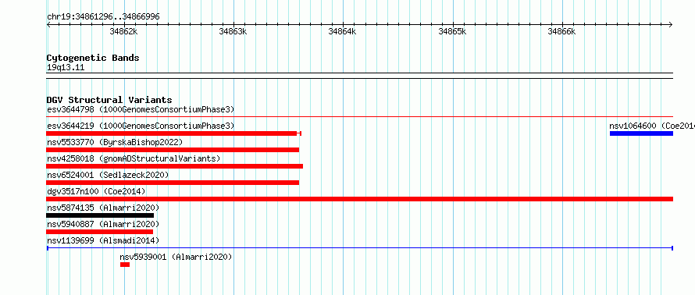695x295 pixels.
Task: Select the black nsv5874135 variant bar
Action: pos(100,215)
